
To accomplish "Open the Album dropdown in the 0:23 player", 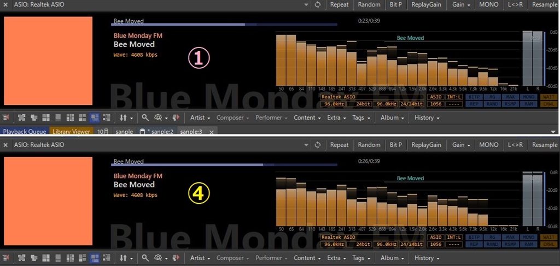I will [392, 117].
